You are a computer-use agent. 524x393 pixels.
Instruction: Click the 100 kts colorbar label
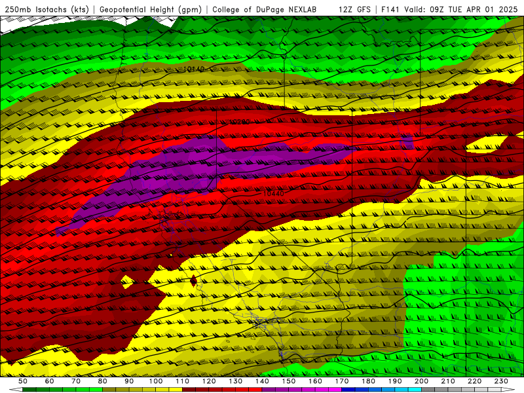[x=156, y=381]
